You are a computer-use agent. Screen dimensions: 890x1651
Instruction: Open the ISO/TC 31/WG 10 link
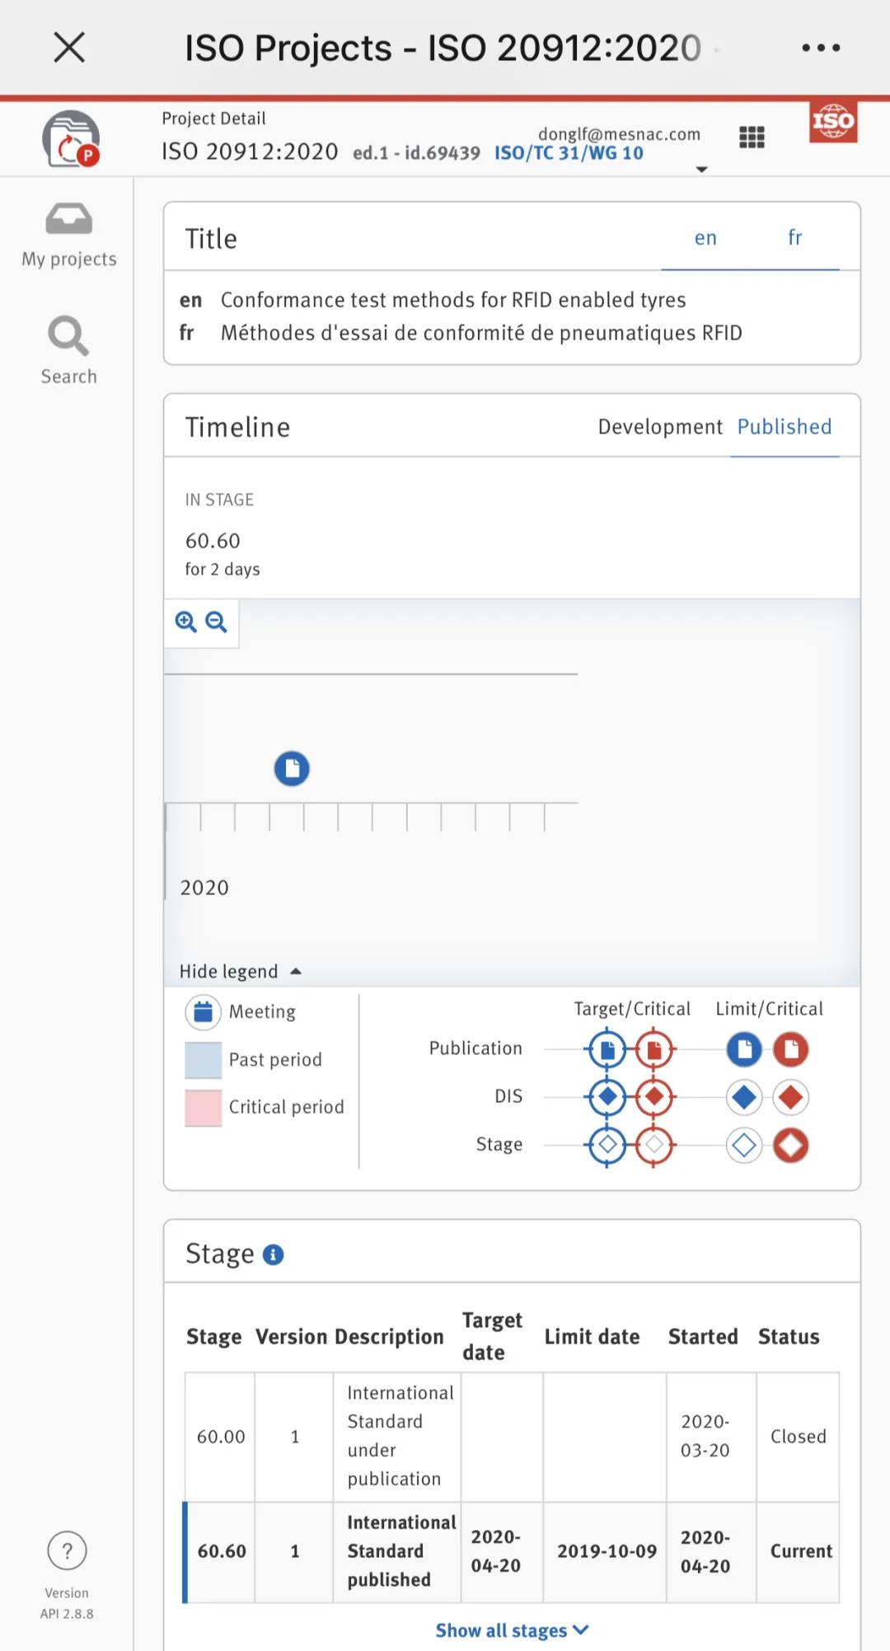[x=569, y=153]
